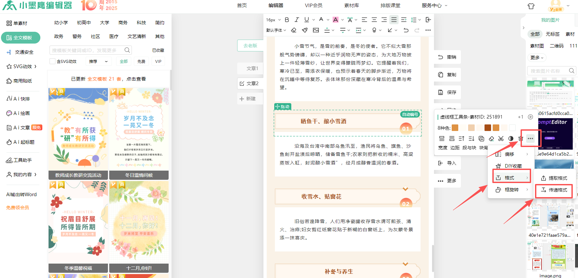Cut the block with the scissors icon
Image resolution: width=578 pixels, height=278 pixels.
coord(501,139)
